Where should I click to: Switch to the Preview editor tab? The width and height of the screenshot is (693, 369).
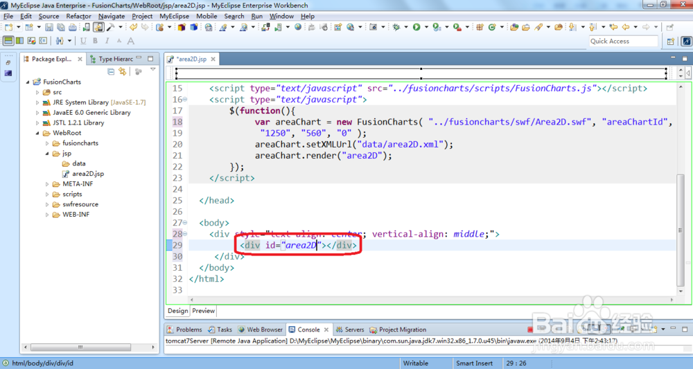203,311
